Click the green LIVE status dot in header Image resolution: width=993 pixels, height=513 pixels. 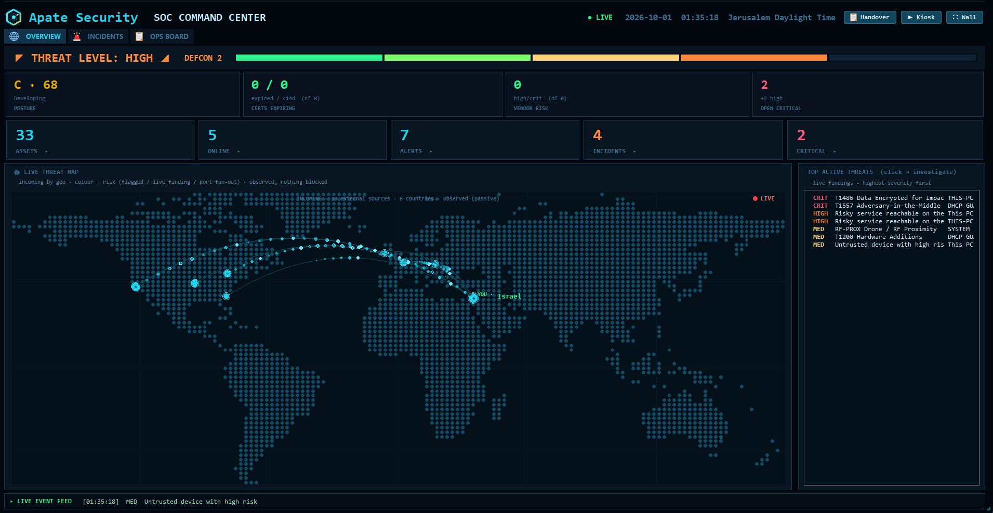(590, 18)
